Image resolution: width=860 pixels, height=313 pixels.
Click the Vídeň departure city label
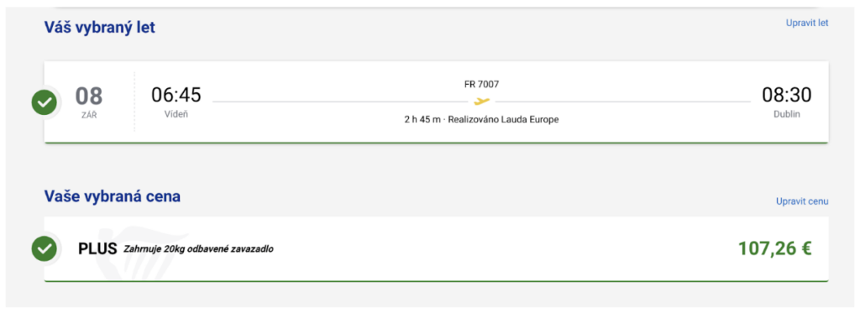click(176, 115)
